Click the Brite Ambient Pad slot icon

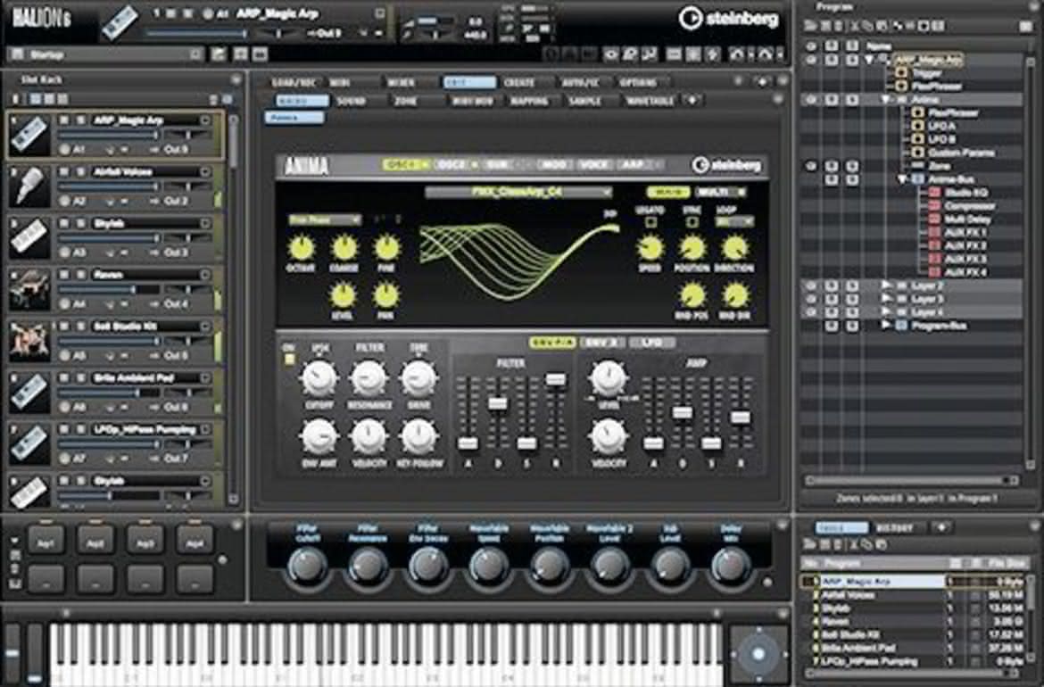[29, 392]
